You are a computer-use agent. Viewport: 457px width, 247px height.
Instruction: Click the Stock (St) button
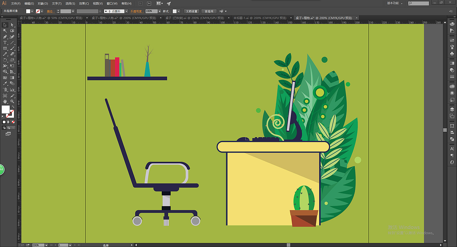coord(149,3)
